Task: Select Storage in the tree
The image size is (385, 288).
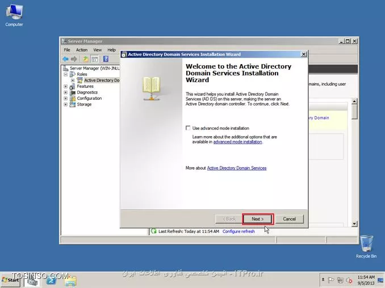Action: 84,104
